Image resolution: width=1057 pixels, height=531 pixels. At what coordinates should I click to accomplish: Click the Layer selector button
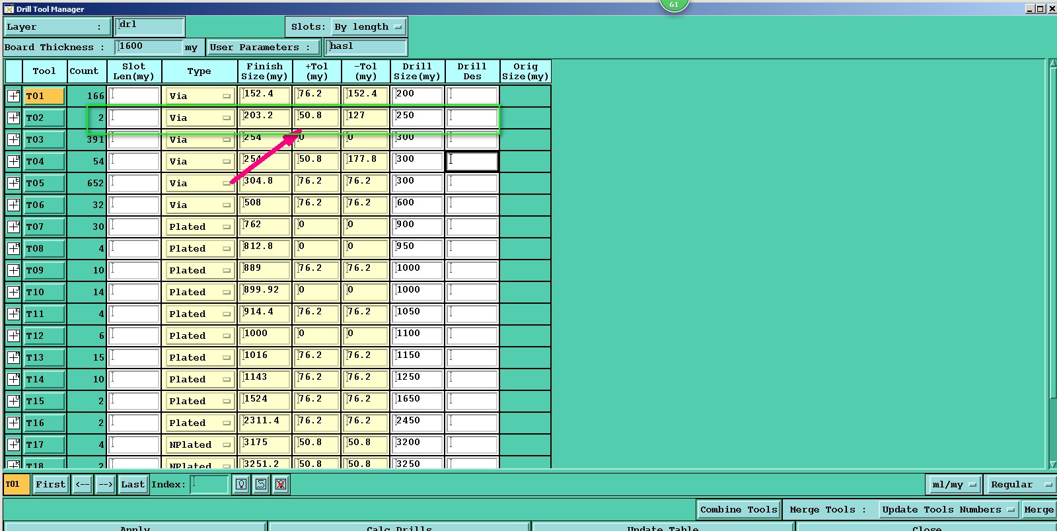(57, 27)
